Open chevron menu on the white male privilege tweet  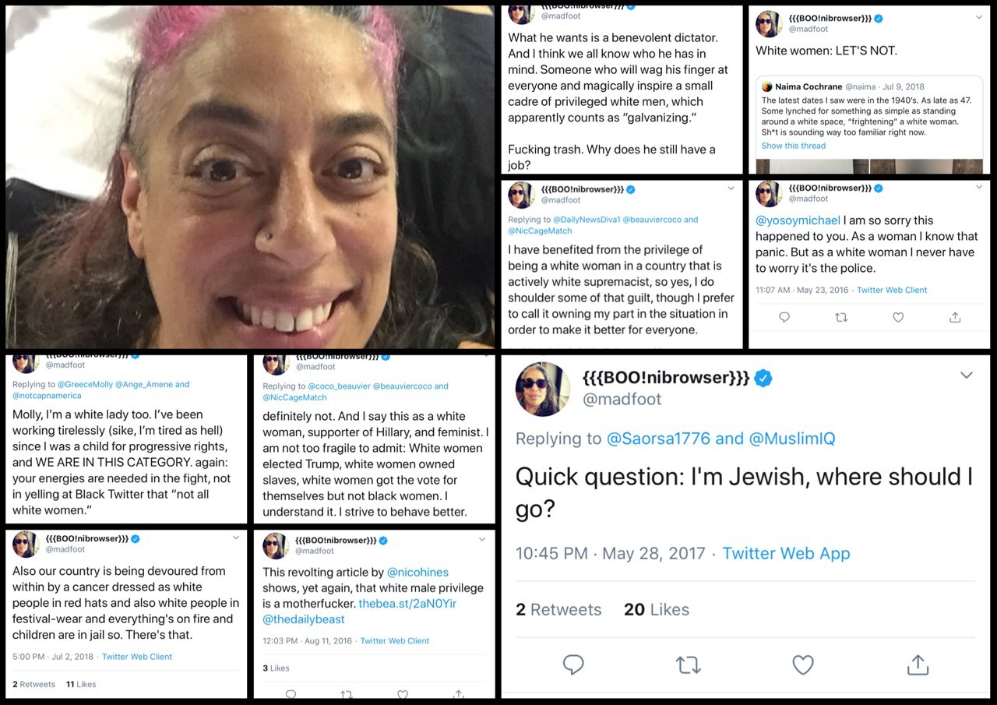[484, 539]
